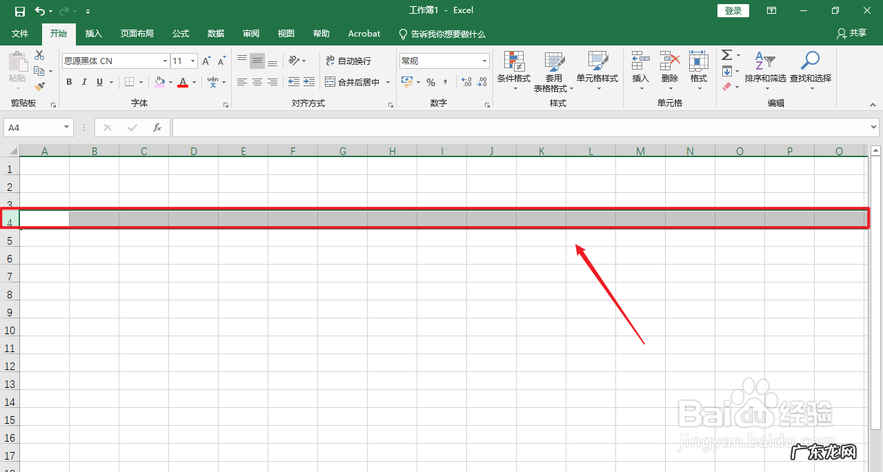Click the underline icon

coord(99,81)
